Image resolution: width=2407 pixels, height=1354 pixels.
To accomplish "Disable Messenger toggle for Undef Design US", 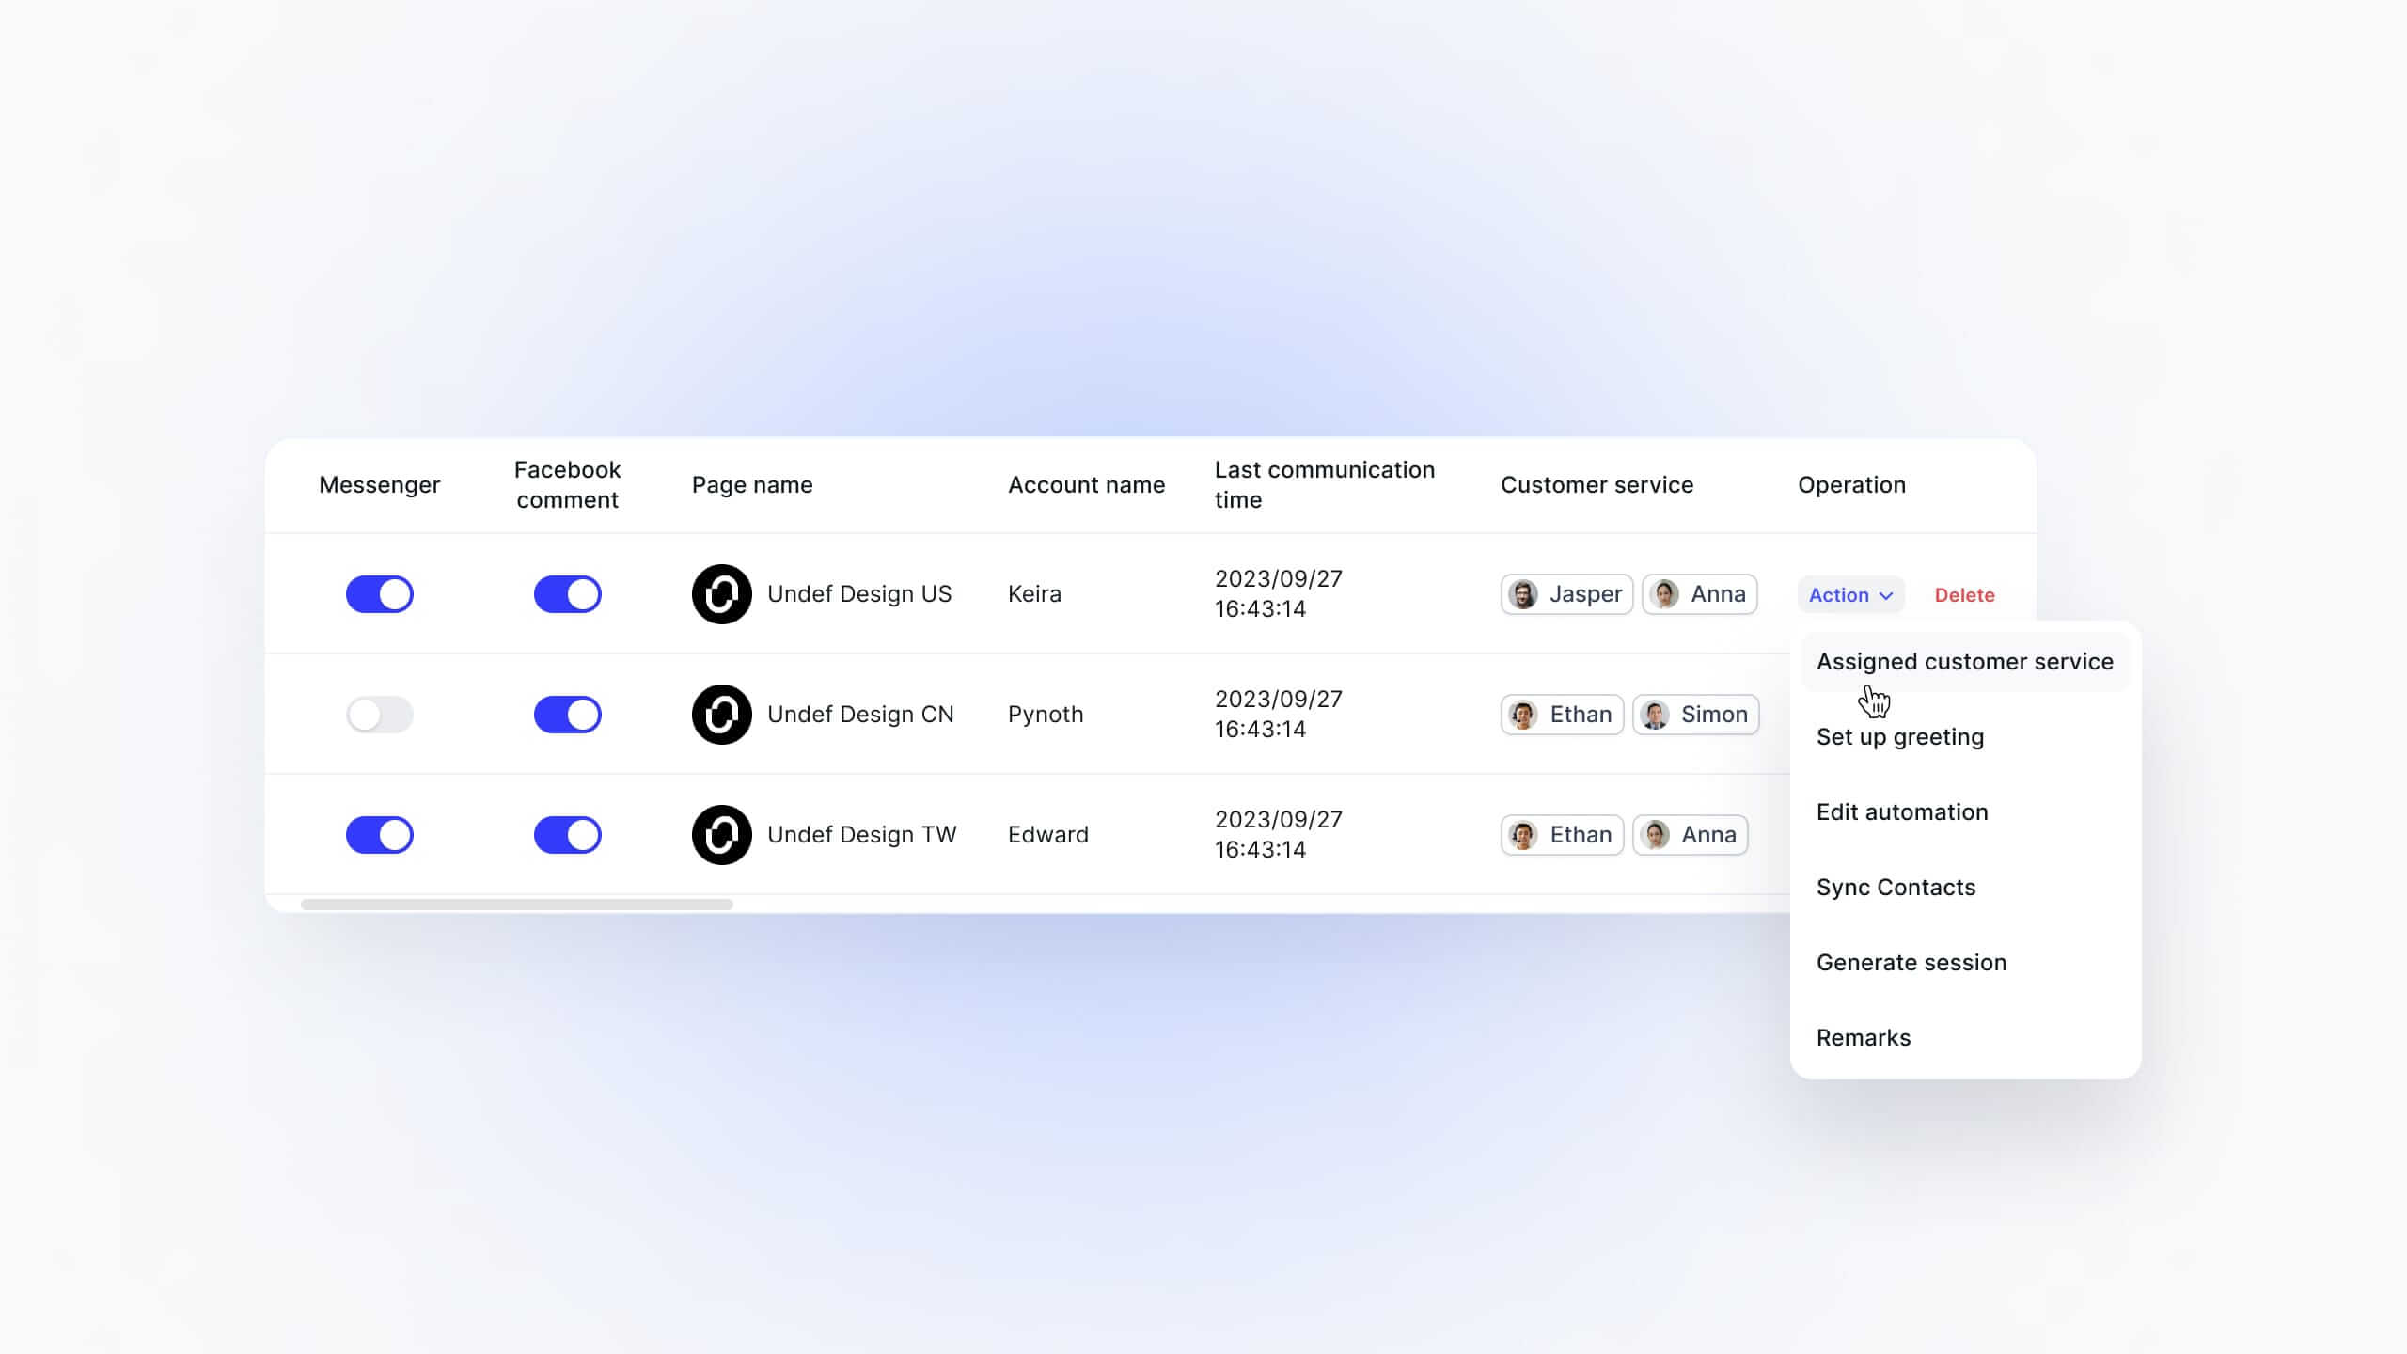I will pos(380,594).
